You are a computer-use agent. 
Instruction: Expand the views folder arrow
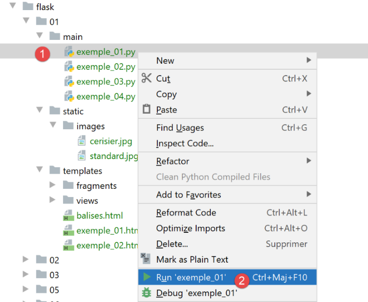pyautogui.click(x=52, y=200)
